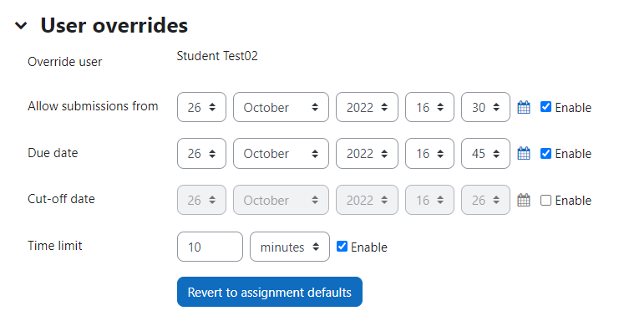Click Revert to assignment defaults button
619x316 pixels.
click(x=270, y=292)
